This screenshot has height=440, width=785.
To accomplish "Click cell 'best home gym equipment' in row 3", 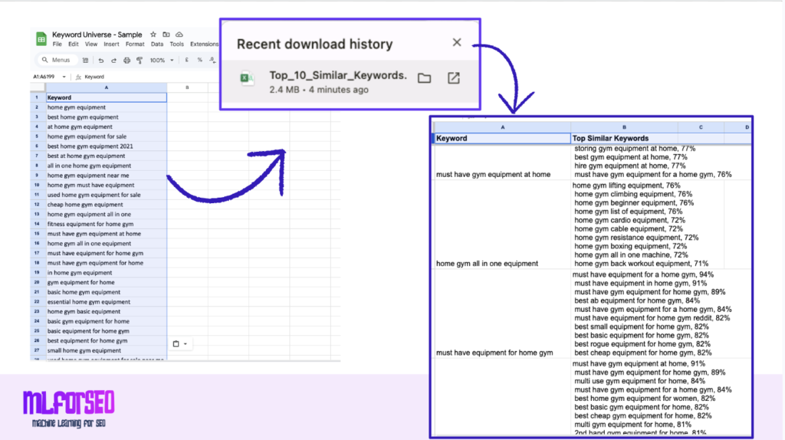I will tap(106, 117).
